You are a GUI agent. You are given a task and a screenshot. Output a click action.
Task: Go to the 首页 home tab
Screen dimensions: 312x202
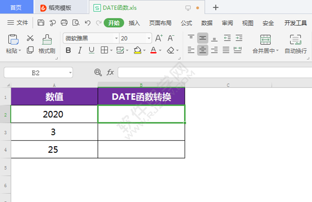(16, 7)
